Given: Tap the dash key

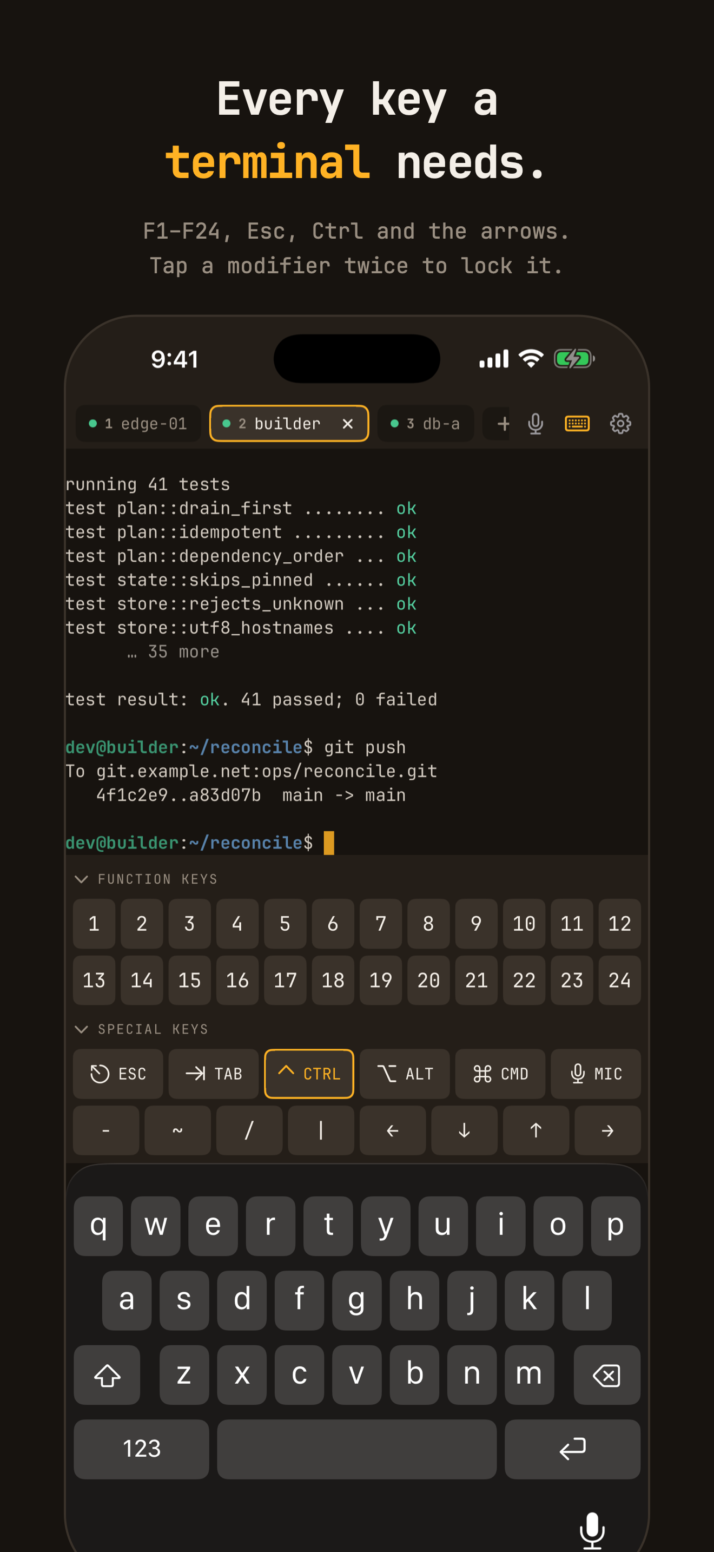Looking at the screenshot, I should click(x=106, y=1130).
